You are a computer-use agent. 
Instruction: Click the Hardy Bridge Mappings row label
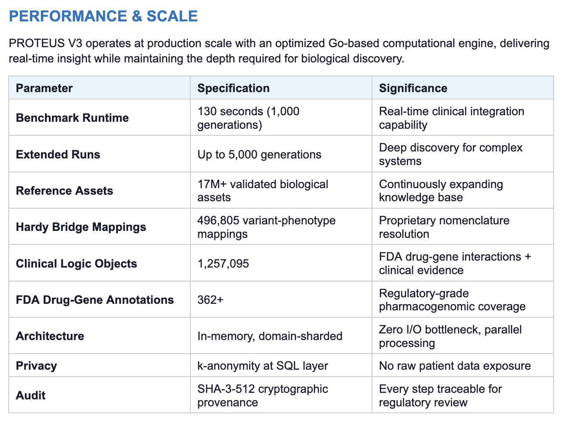[x=81, y=227]
